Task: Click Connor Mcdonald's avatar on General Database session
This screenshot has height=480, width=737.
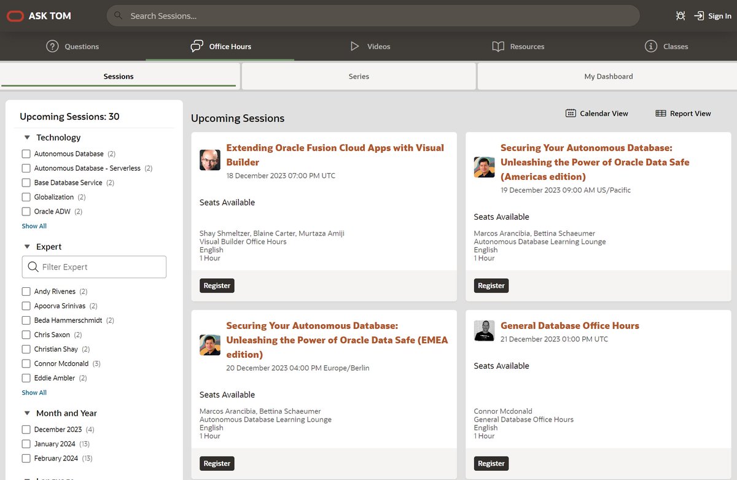Action: (x=485, y=331)
